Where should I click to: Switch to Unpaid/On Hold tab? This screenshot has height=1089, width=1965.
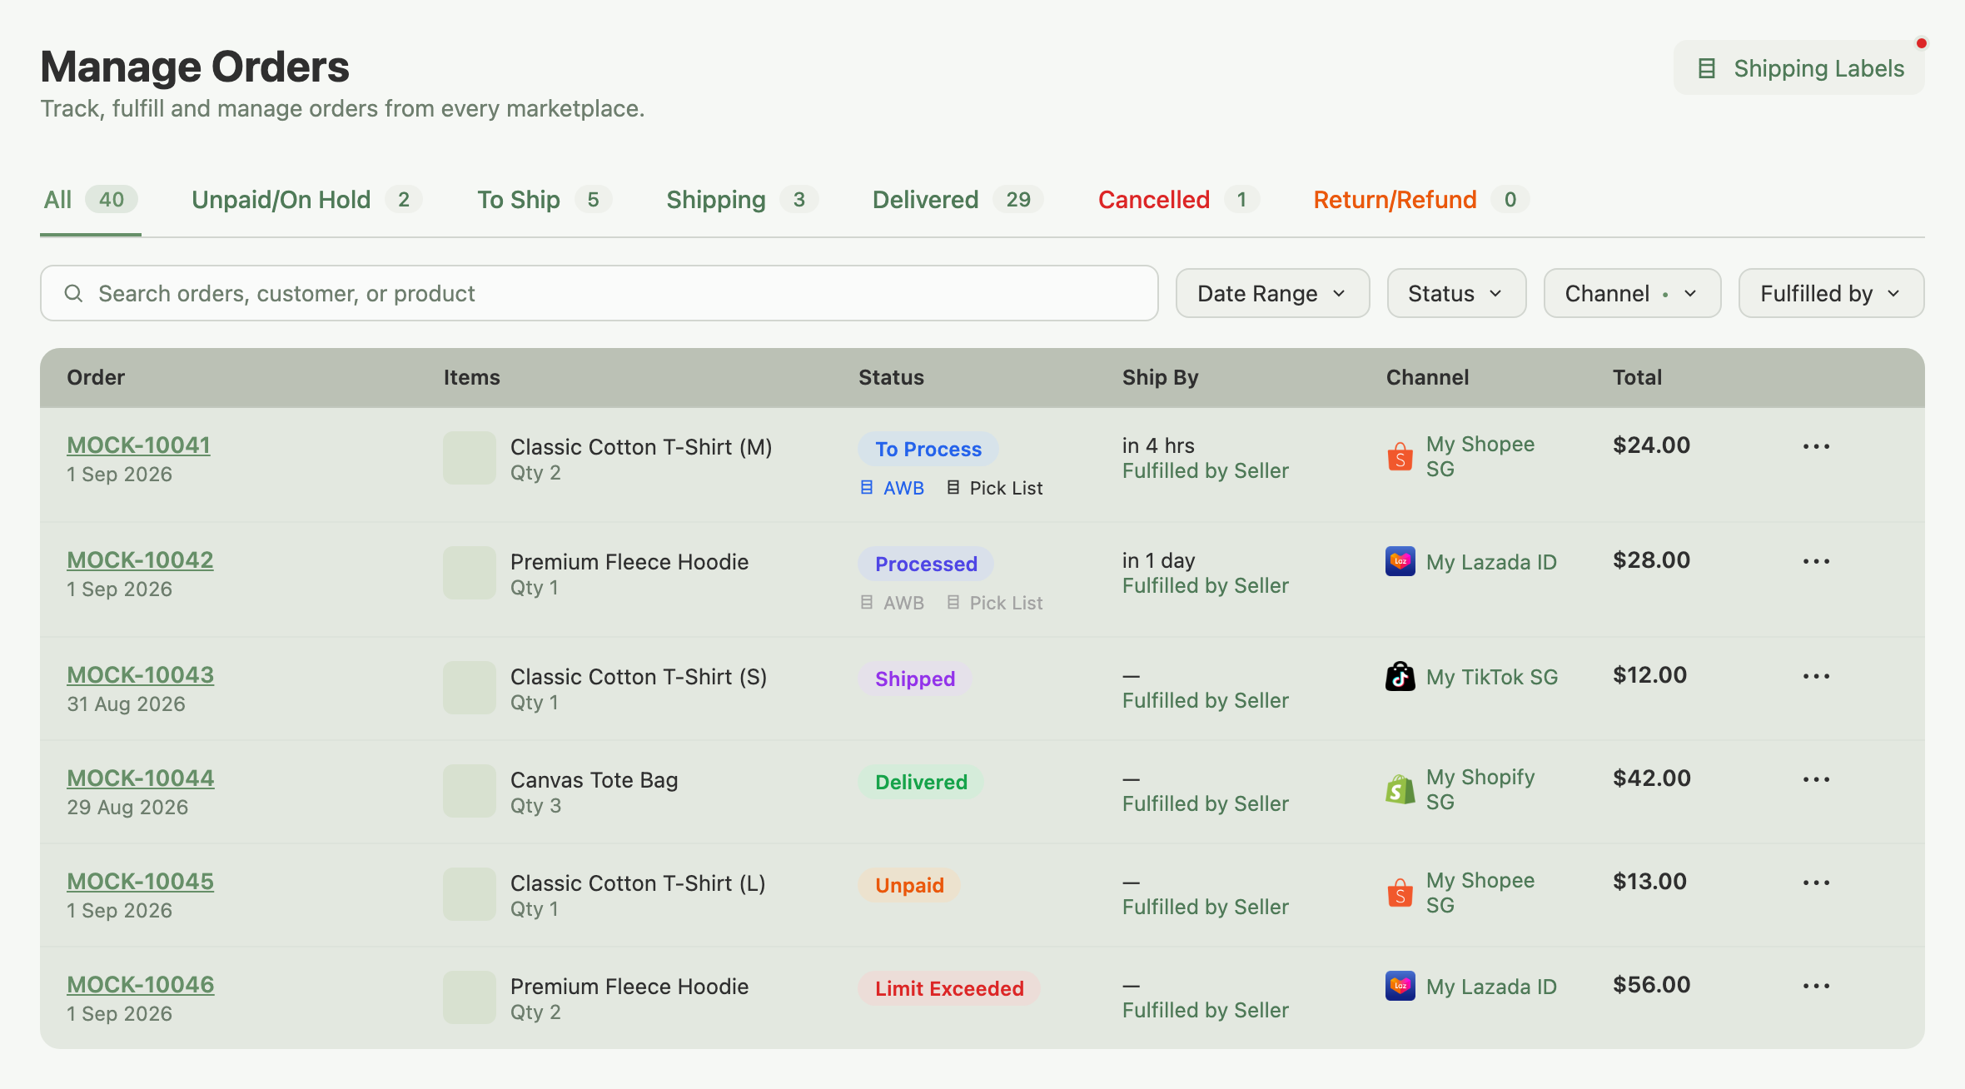click(x=306, y=200)
